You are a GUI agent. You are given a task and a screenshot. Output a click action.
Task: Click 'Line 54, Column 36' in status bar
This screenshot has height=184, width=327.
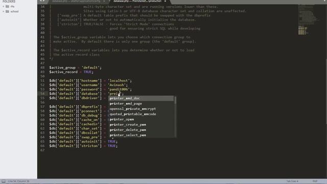[19, 181]
